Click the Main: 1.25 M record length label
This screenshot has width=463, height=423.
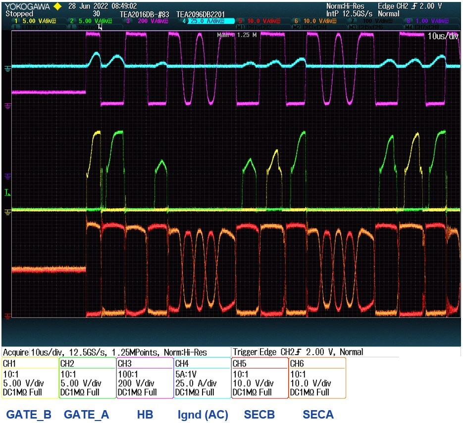point(237,35)
